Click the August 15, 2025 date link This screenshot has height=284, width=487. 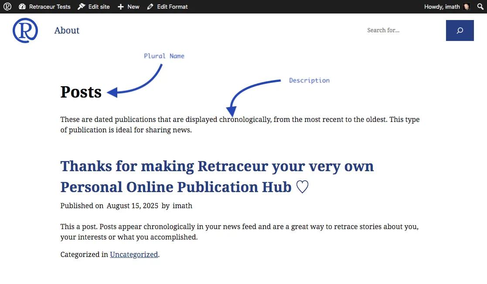pos(132,206)
